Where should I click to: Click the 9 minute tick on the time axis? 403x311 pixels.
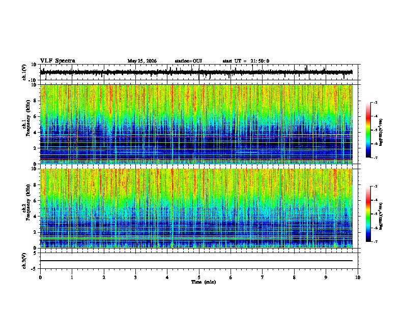(x=326, y=277)
